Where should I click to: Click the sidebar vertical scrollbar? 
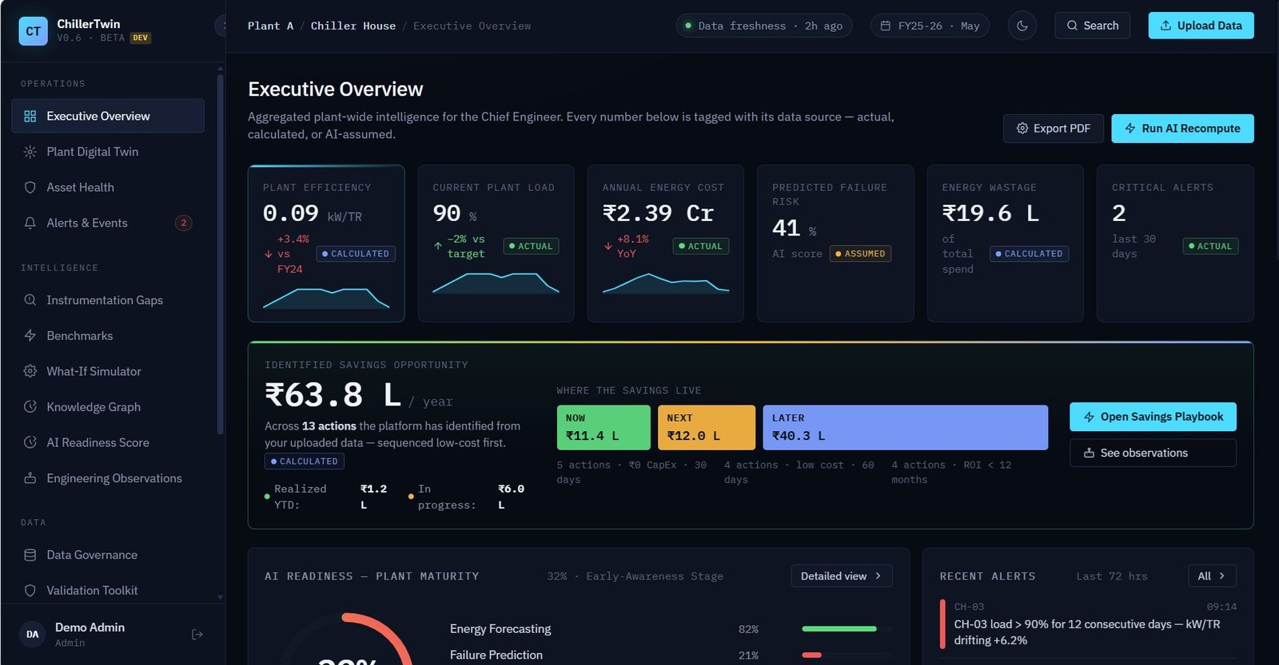tap(220, 254)
